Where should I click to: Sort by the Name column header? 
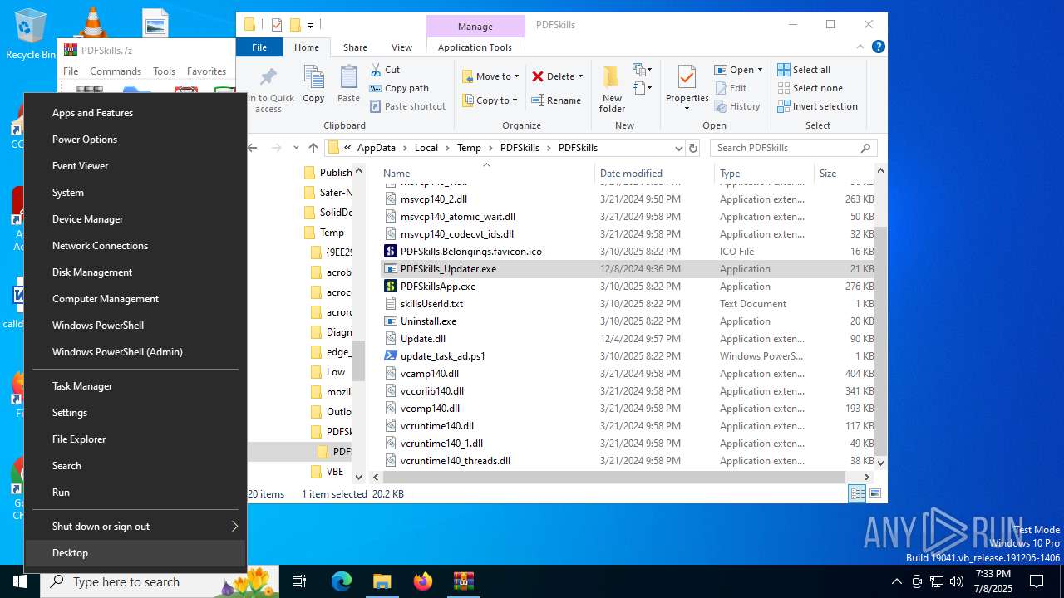point(486,174)
